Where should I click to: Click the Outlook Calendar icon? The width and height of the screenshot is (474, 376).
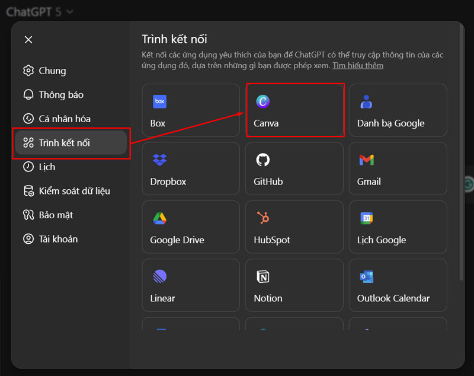[x=366, y=276]
